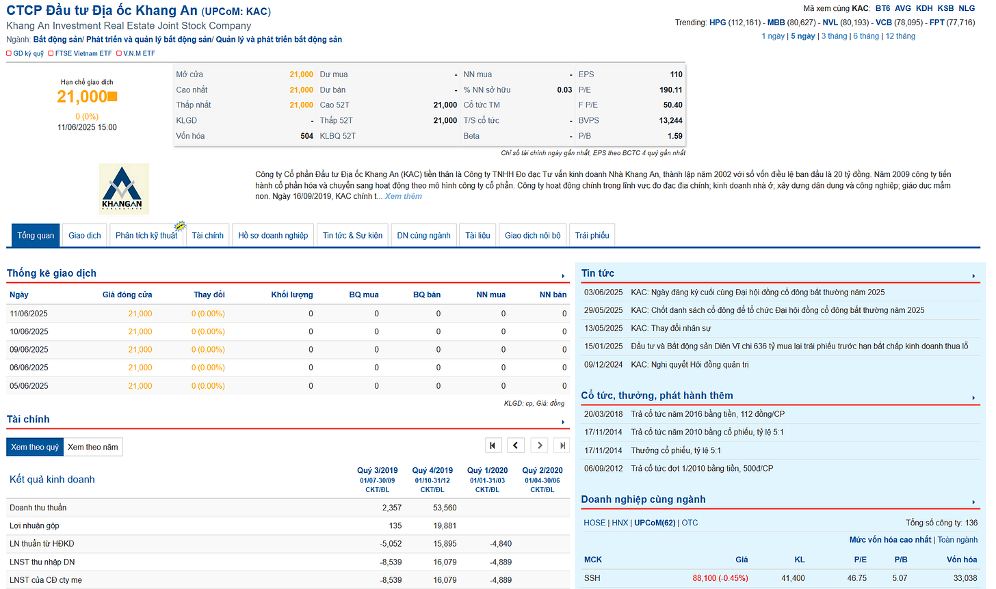The width and height of the screenshot is (996, 589).
Task: Open trending ticker VCB
Action: tap(884, 23)
